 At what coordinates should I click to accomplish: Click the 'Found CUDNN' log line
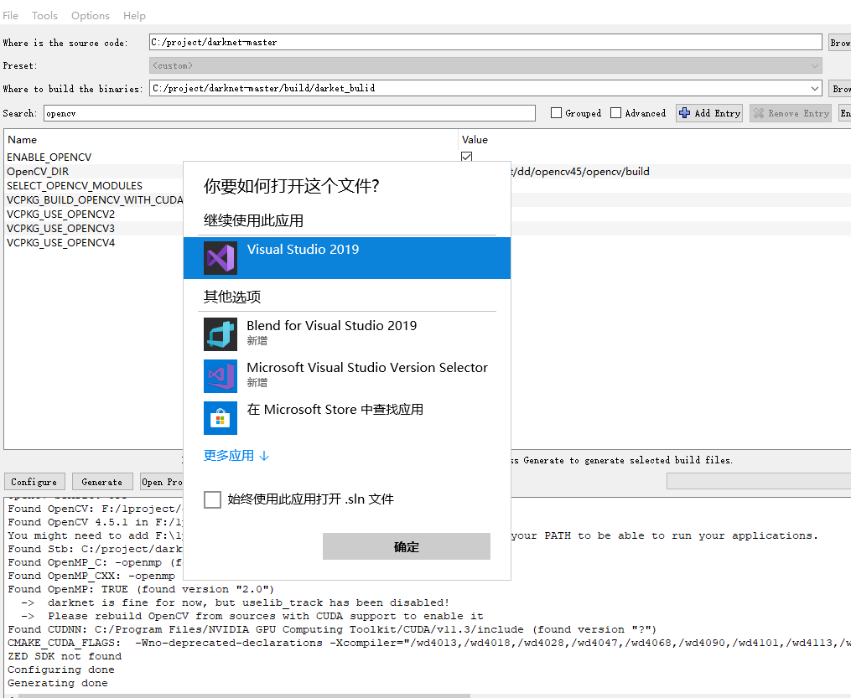(x=332, y=629)
